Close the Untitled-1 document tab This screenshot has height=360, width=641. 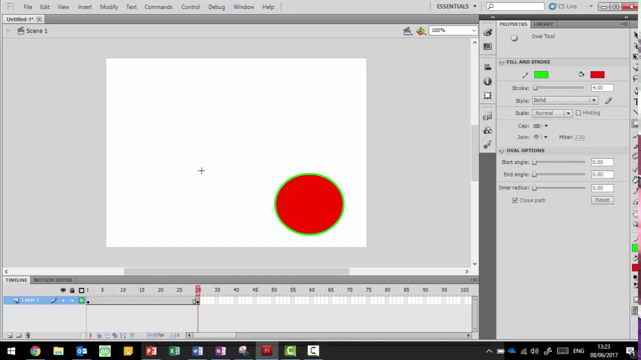pos(39,19)
